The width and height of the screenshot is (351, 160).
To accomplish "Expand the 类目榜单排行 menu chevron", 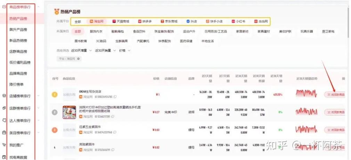I will click(x=39, y=133).
